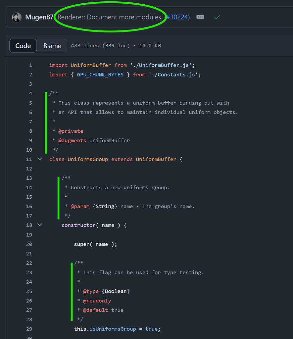Select line 23 describing the type testing flag
The height and width of the screenshot is (339, 293).
[29, 272]
